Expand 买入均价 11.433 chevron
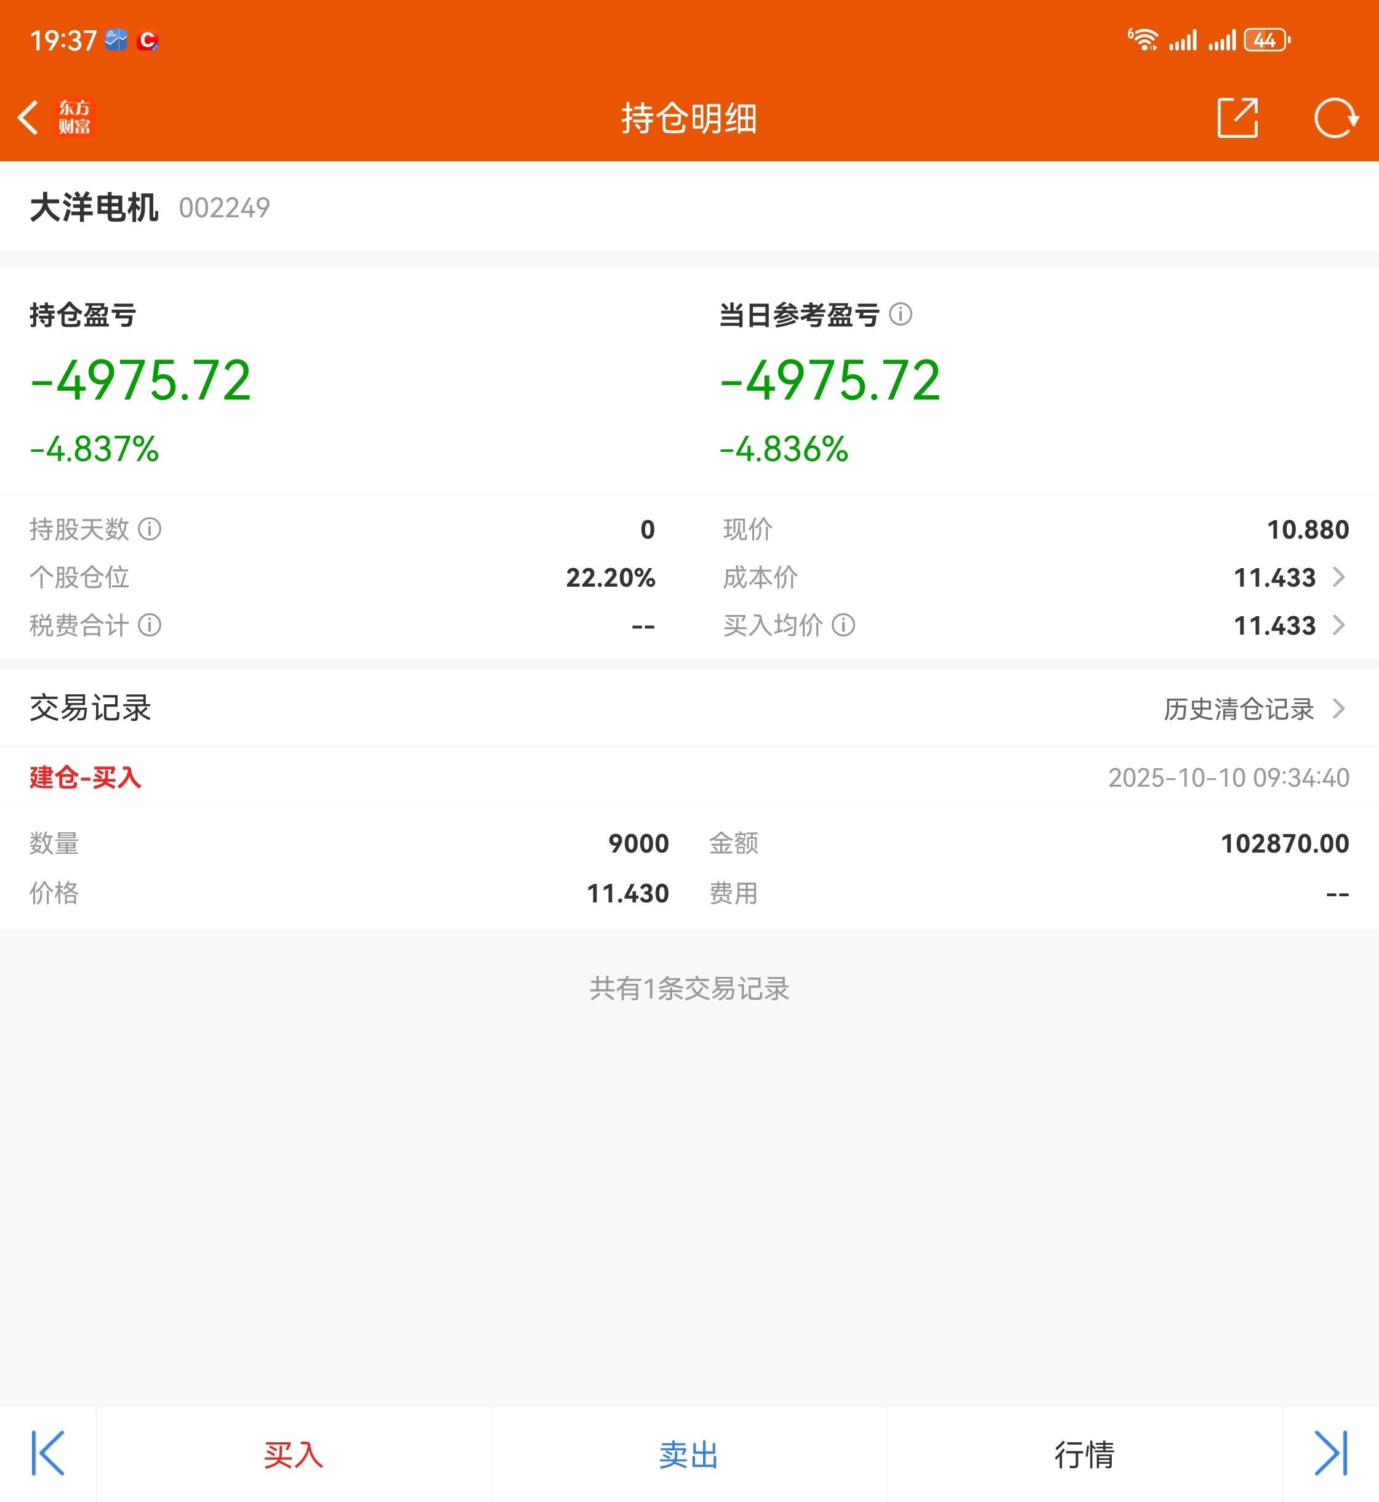 (x=1339, y=625)
